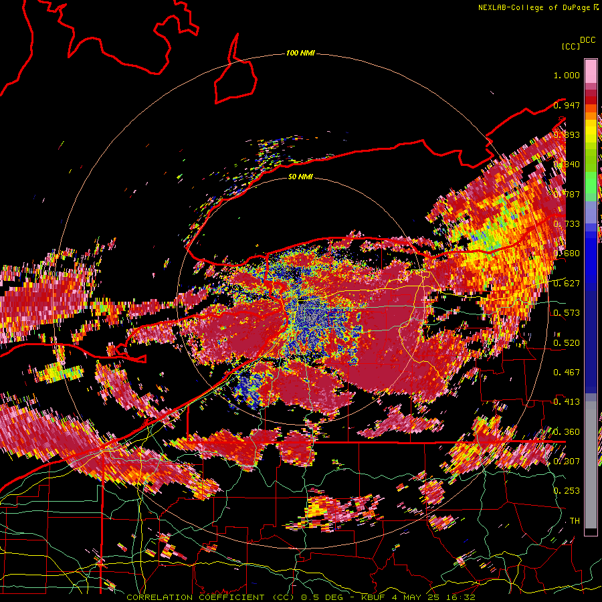Click the 0.413 scale value
Viewport: 602px width, 602px height.
567,402
